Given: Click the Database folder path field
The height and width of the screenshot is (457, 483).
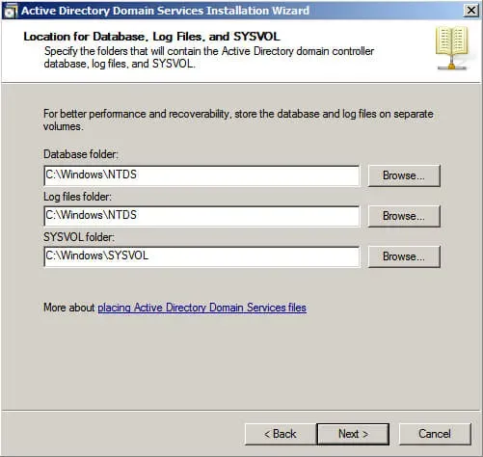Looking at the screenshot, I should click(x=201, y=175).
